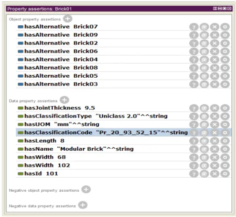Remove the hasAlternative Brick04 assertion

215,59
